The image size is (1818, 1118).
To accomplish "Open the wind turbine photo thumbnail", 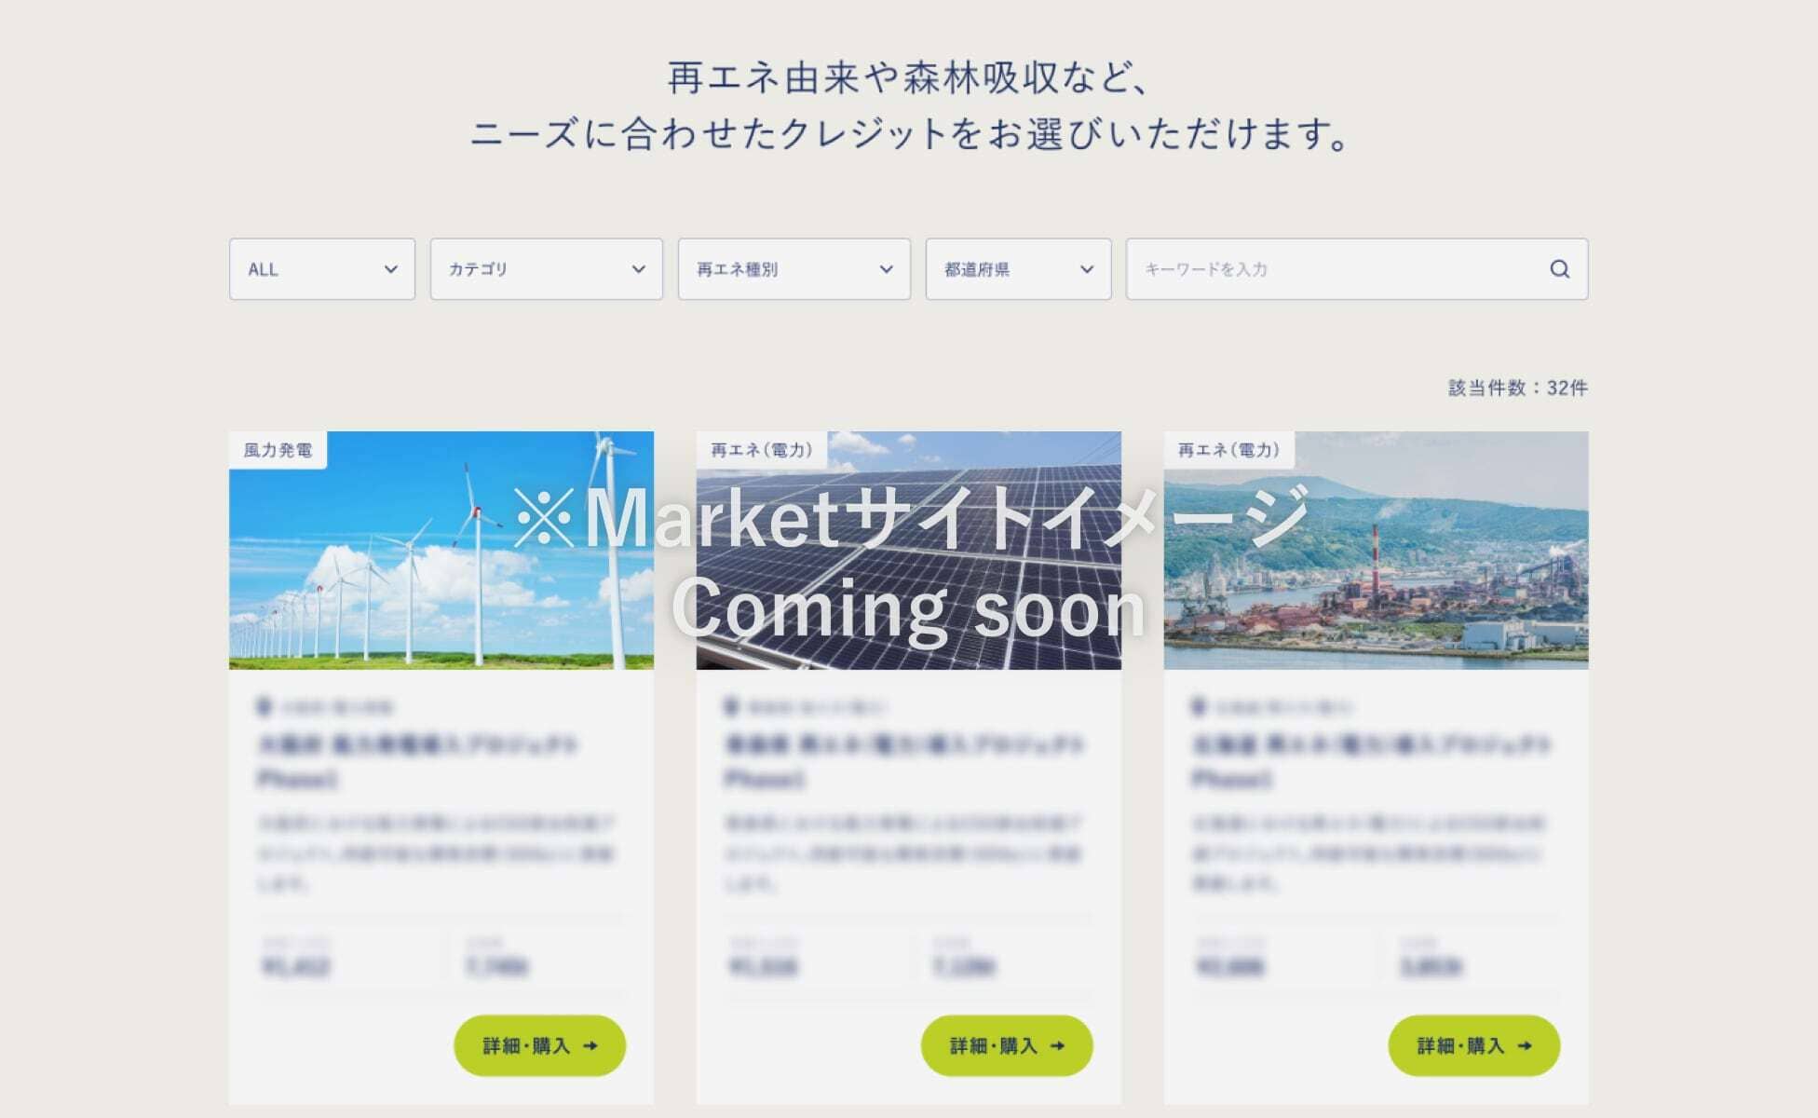I will click(x=391, y=578).
